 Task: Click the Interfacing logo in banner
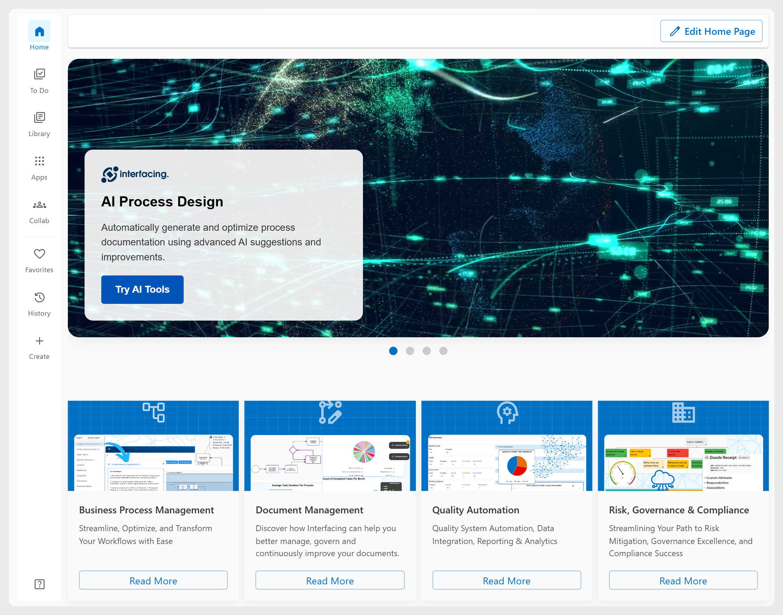coord(135,174)
